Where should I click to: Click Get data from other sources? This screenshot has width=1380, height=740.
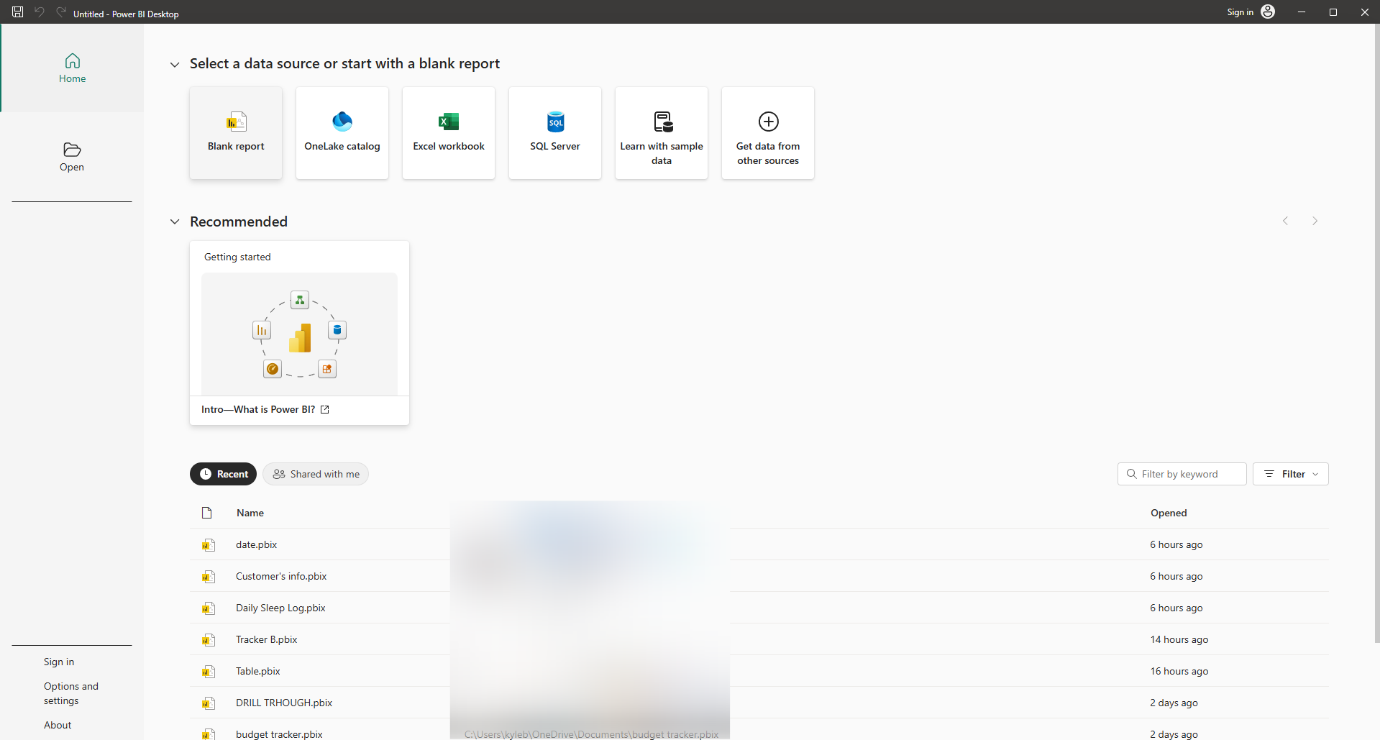click(x=768, y=133)
